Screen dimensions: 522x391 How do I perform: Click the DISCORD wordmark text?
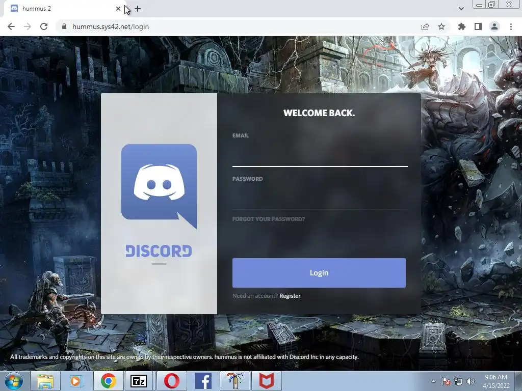tap(159, 251)
